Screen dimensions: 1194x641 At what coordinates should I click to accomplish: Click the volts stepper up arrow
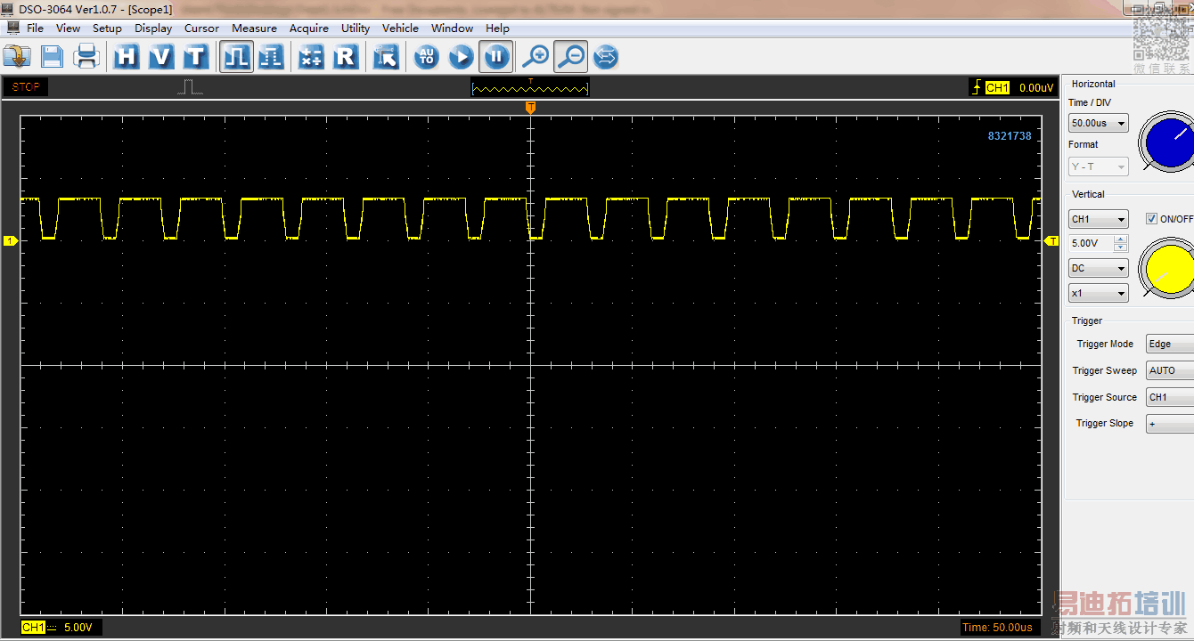click(1120, 239)
